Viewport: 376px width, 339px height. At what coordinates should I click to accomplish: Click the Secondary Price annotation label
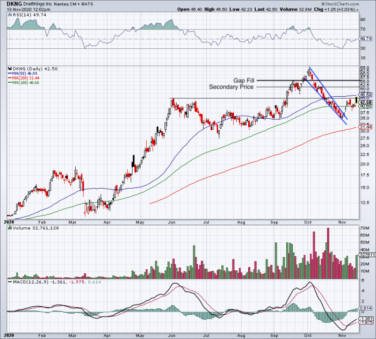231,87
